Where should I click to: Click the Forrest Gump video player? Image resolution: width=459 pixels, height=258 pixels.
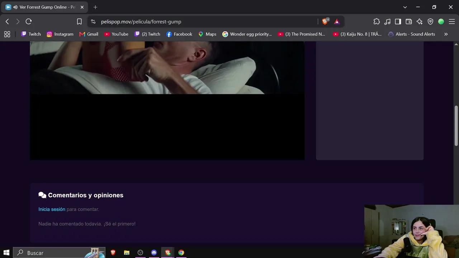point(167,101)
